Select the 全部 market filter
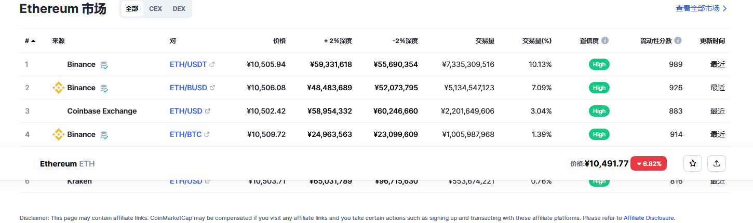 click(132, 9)
